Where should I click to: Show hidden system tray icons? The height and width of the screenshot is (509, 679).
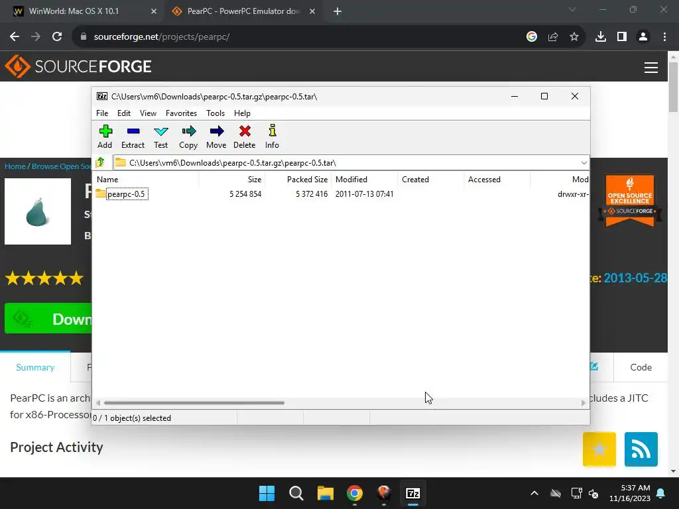[534, 493]
